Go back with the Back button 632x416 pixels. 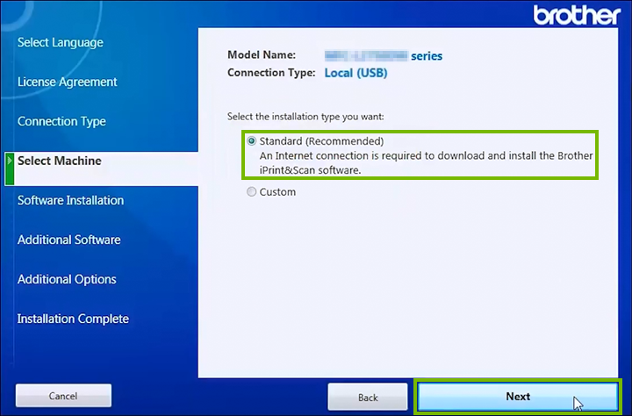click(368, 398)
